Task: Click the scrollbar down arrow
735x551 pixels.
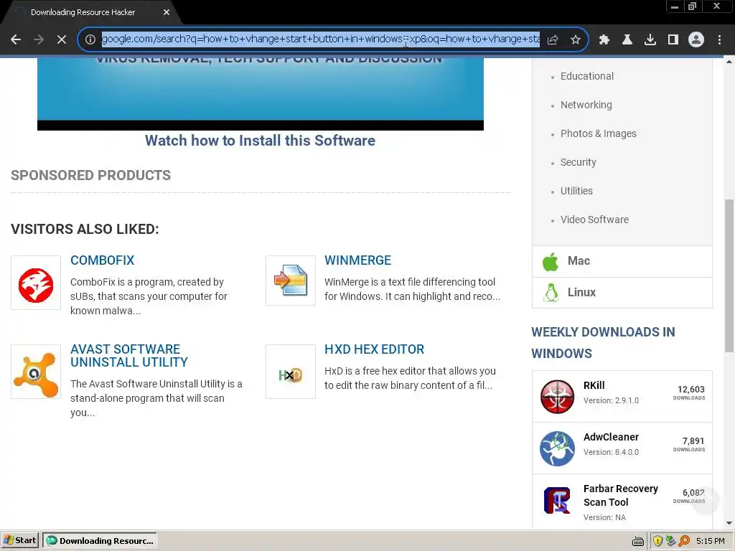Action: coord(729,523)
